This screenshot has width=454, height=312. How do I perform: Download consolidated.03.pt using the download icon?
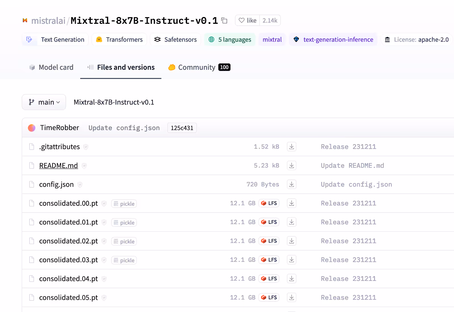(x=291, y=260)
